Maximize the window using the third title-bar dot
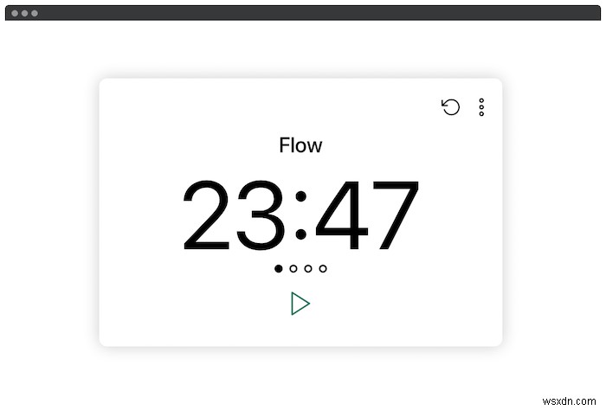Image resolution: width=606 pixels, height=410 pixels. [35, 14]
